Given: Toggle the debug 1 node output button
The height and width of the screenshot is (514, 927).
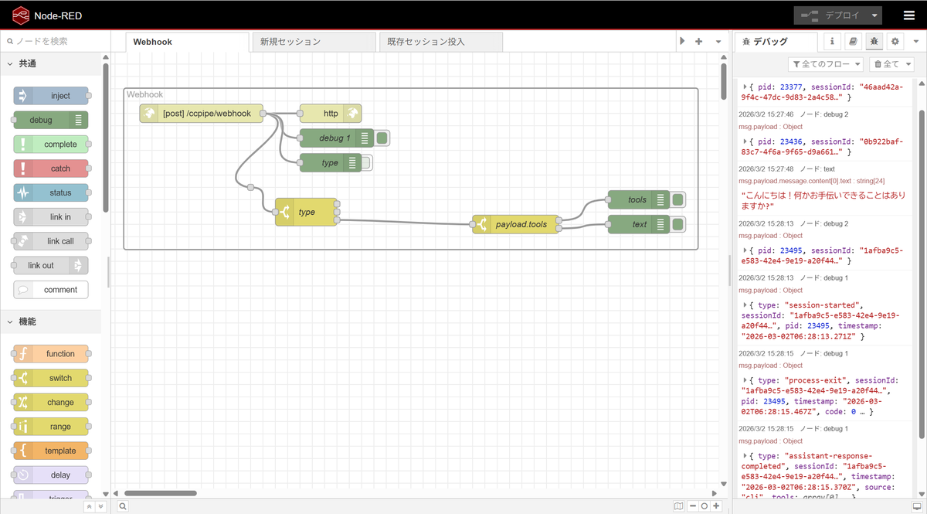Looking at the screenshot, I should 382,138.
